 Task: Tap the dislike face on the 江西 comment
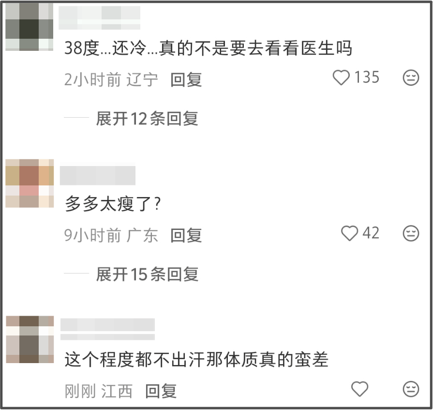pyautogui.click(x=411, y=389)
